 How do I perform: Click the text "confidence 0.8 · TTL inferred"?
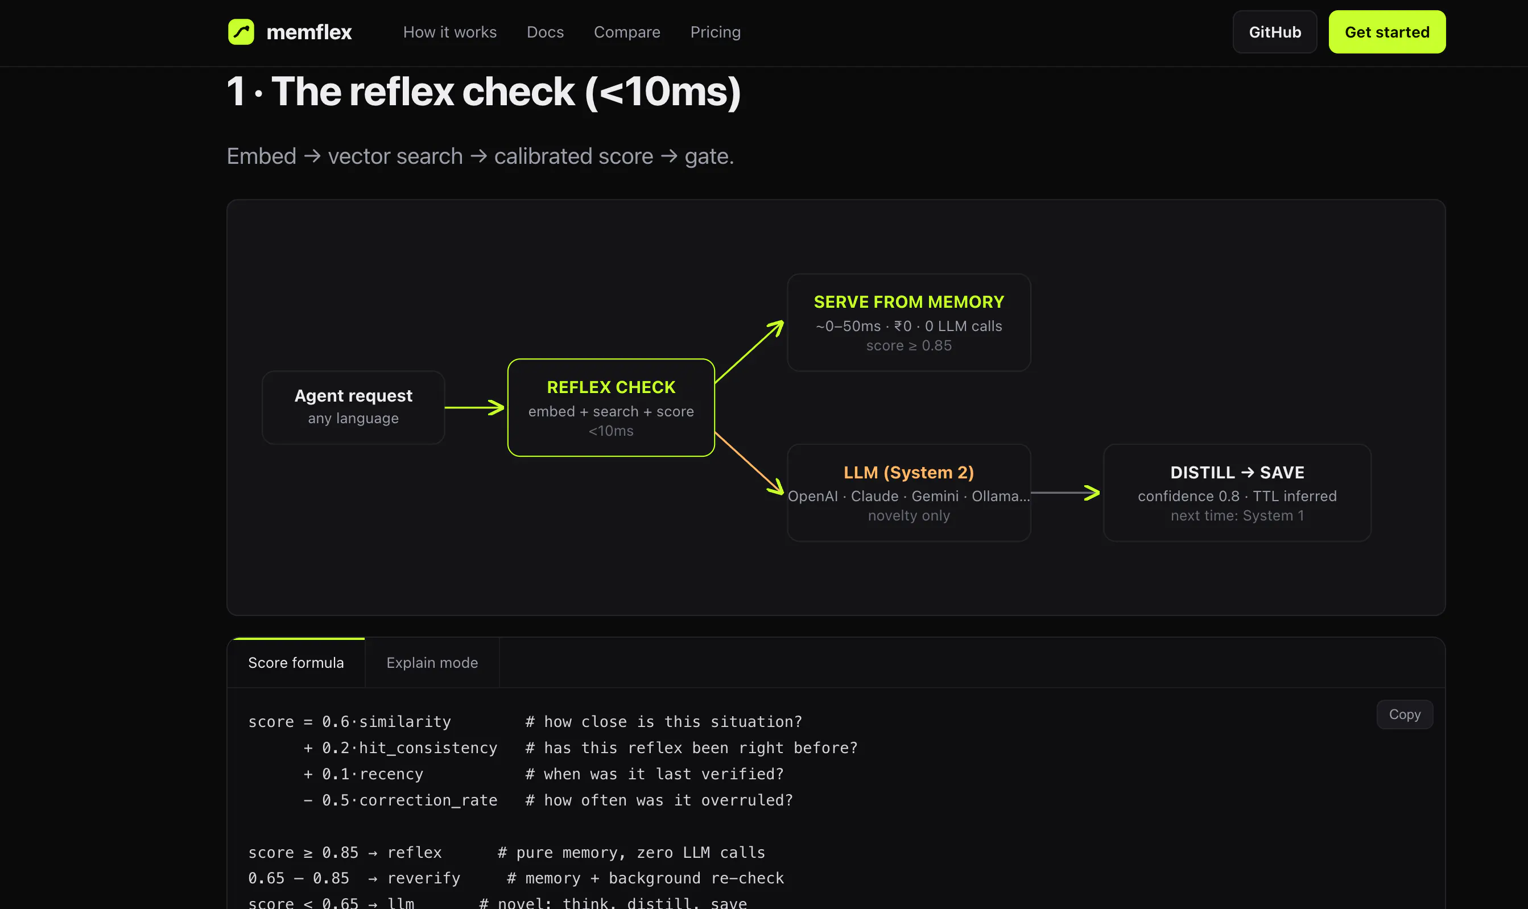(1237, 496)
